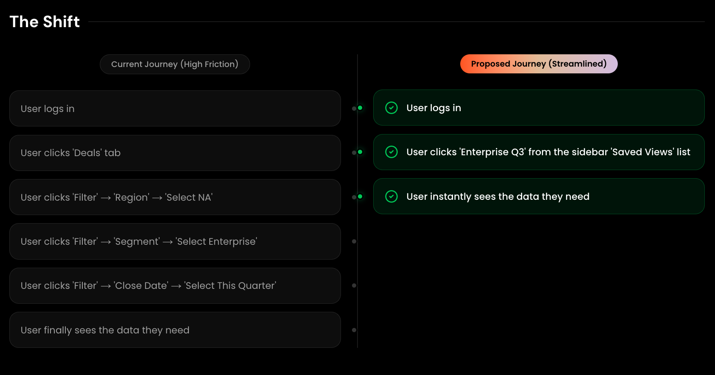Click timeline dot next to 'Select Enterprise' step
The height and width of the screenshot is (375, 715).
(354, 241)
